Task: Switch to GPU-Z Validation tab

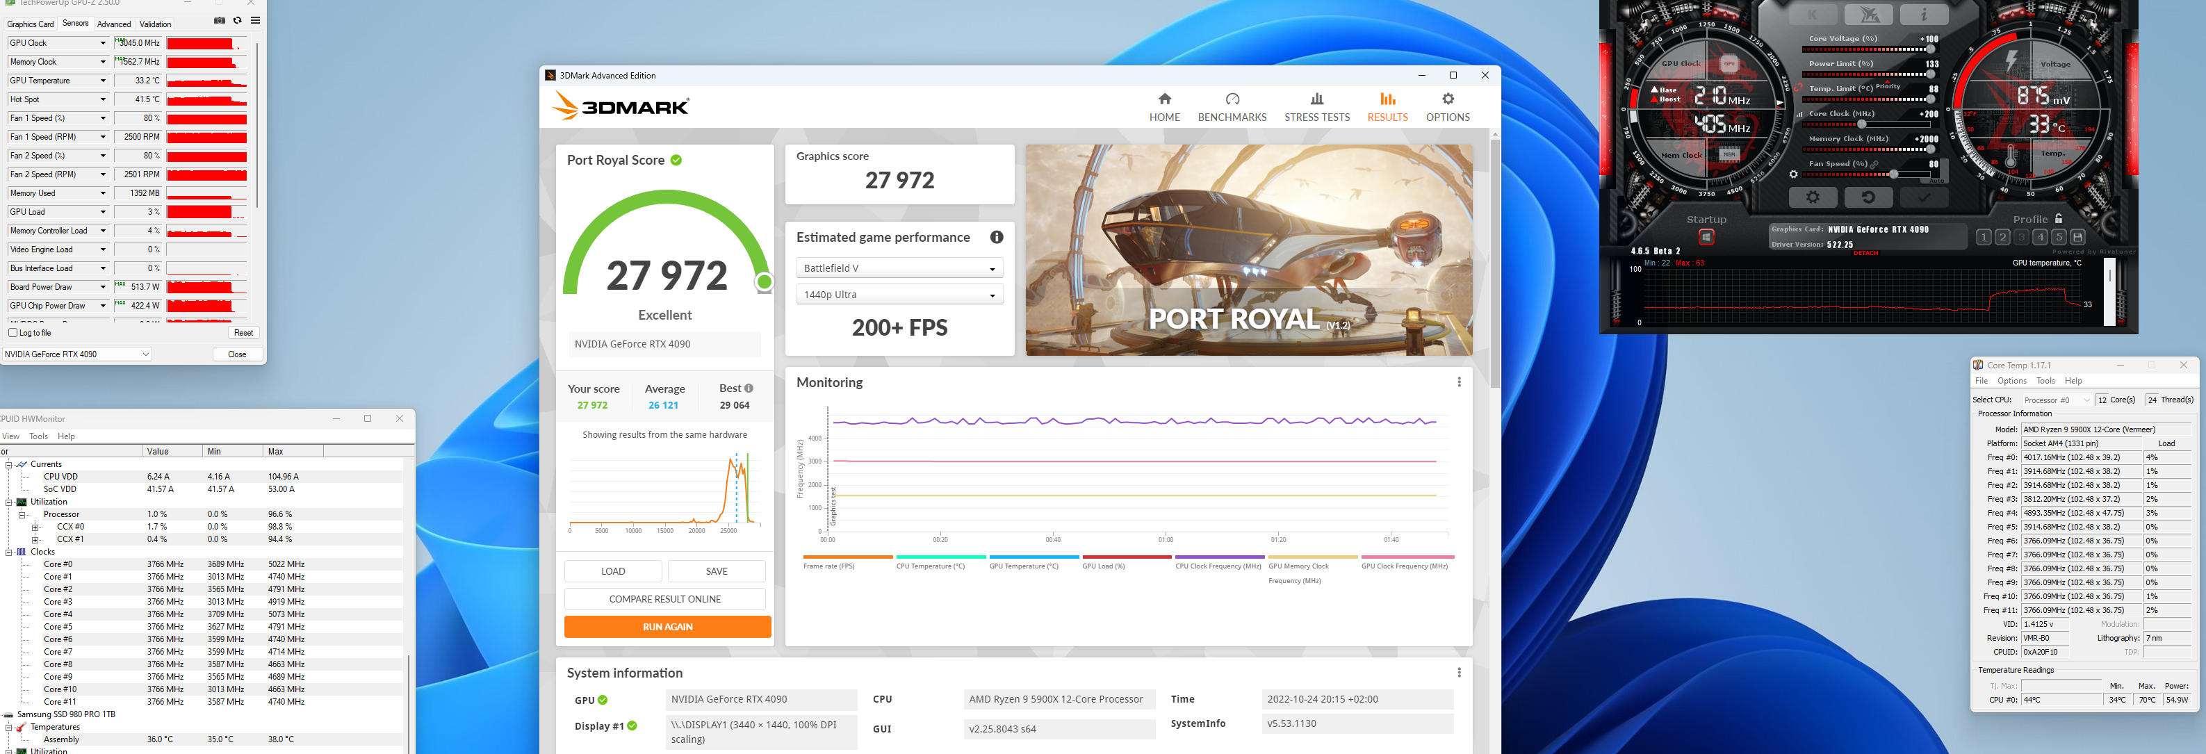Action: click(x=155, y=24)
